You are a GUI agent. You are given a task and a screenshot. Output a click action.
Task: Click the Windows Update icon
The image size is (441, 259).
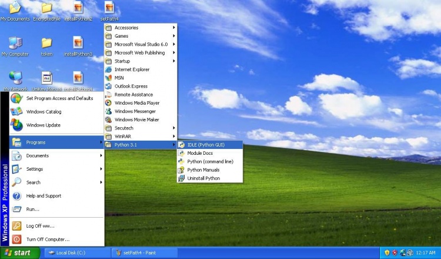tap(16, 125)
